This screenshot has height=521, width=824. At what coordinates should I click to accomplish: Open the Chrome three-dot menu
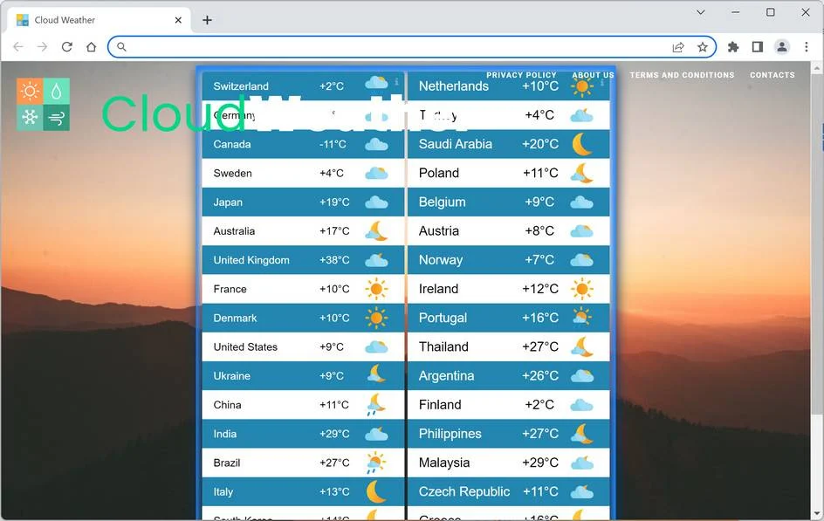click(x=807, y=47)
